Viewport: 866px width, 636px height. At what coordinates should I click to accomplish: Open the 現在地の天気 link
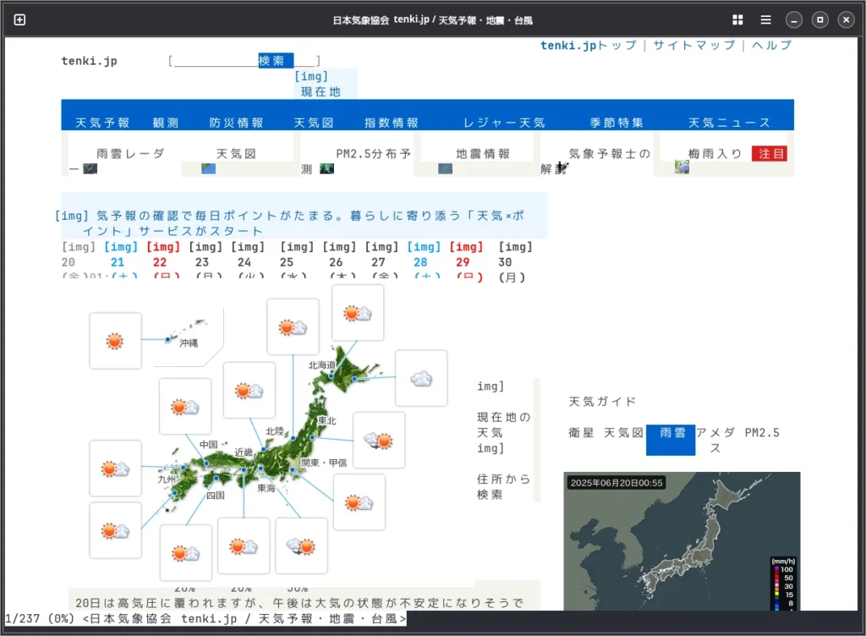click(x=504, y=425)
